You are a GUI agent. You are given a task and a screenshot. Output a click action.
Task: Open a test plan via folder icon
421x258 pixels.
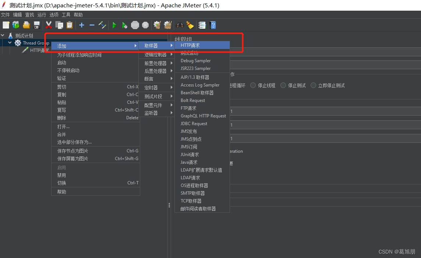coord(26,25)
